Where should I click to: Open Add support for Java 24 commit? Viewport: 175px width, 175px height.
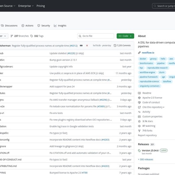62,87
